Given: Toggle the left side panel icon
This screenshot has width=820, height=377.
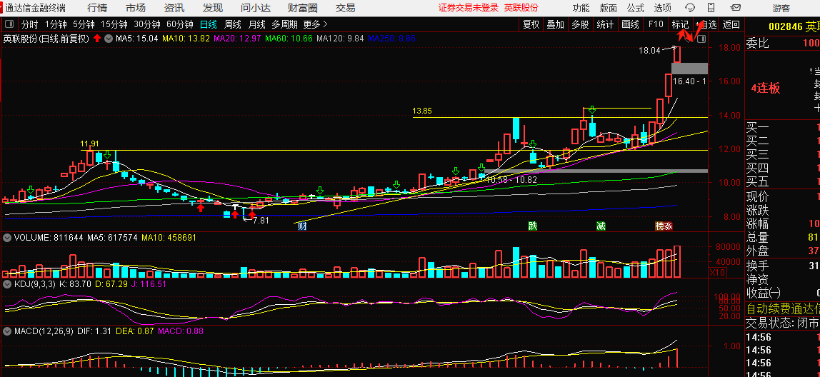Looking at the screenshot, I should click(x=9, y=24).
